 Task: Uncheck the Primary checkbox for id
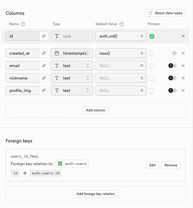click(x=152, y=36)
